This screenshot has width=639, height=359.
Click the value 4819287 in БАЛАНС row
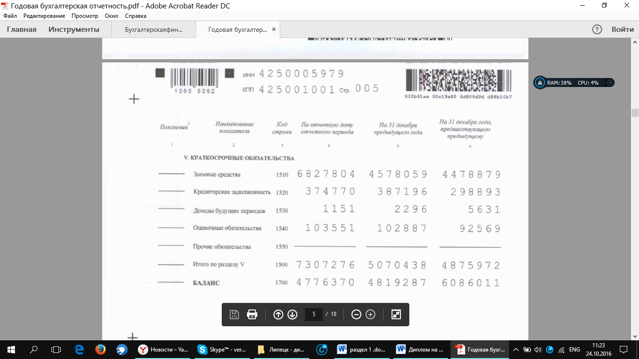pyautogui.click(x=398, y=283)
